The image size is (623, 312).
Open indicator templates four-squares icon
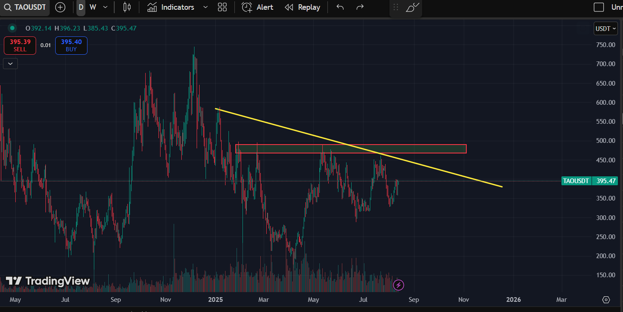(x=222, y=7)
